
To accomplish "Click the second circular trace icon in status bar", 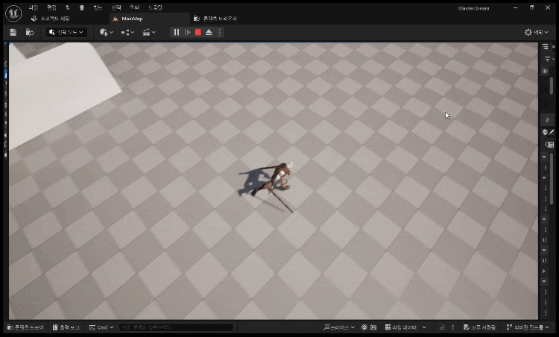I will 373,327.
